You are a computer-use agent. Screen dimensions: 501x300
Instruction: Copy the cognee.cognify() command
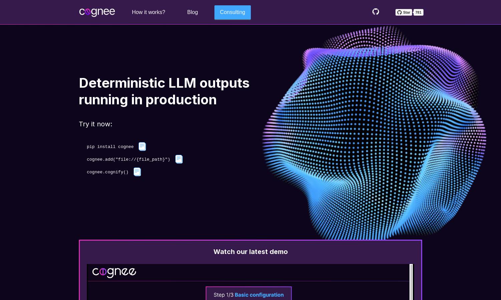tap(137, 172)
